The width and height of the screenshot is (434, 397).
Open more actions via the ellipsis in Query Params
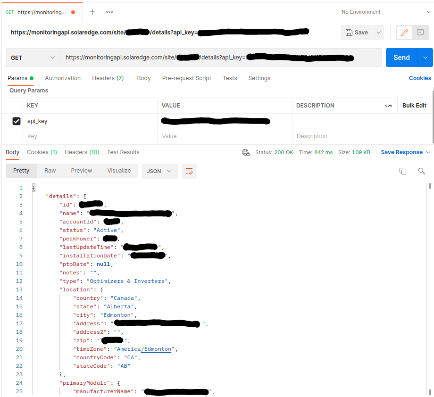click(x=389, y=106)
